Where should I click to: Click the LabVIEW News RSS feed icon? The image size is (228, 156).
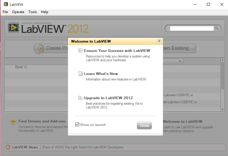(x=8, y=147)
